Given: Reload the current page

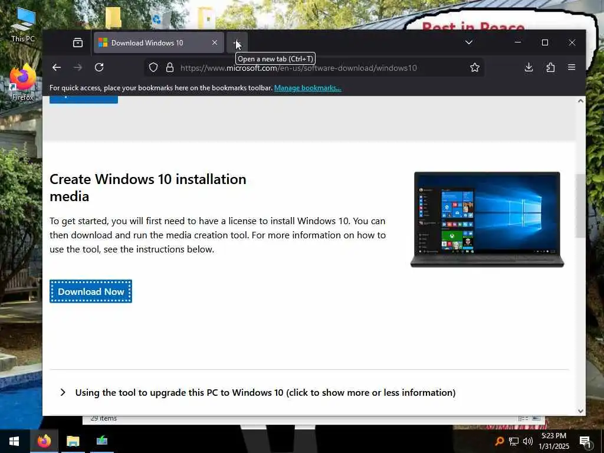Looking at the screenshot, I should pos(99,67).
